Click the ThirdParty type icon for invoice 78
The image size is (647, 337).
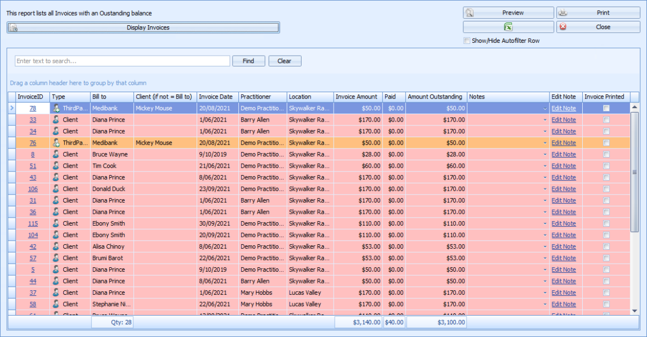pyautogui.click(x=56, y=108)
